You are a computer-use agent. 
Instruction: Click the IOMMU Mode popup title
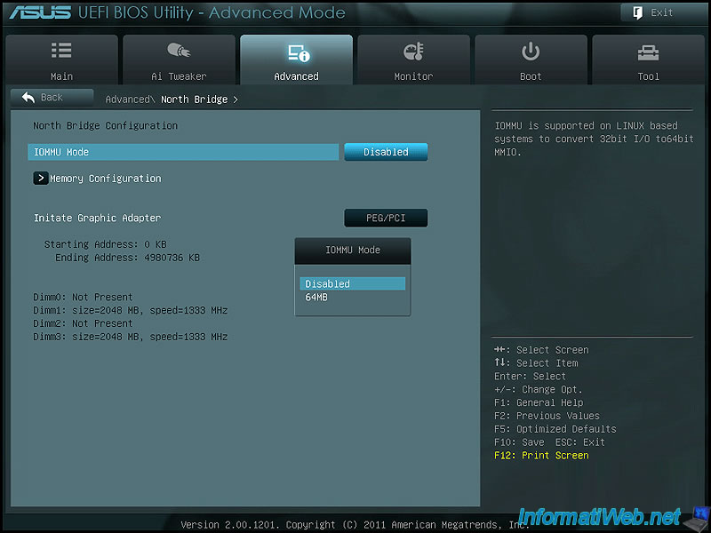point(353,251)
